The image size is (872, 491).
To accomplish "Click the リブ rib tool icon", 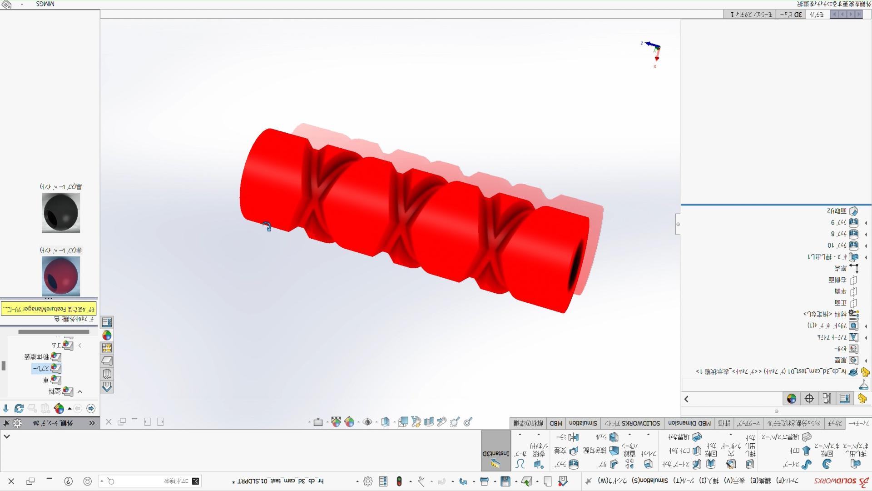I will pyautogui.click(x=614, y=464).
